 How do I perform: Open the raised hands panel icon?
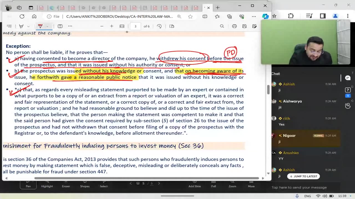[x=348, y=106]
